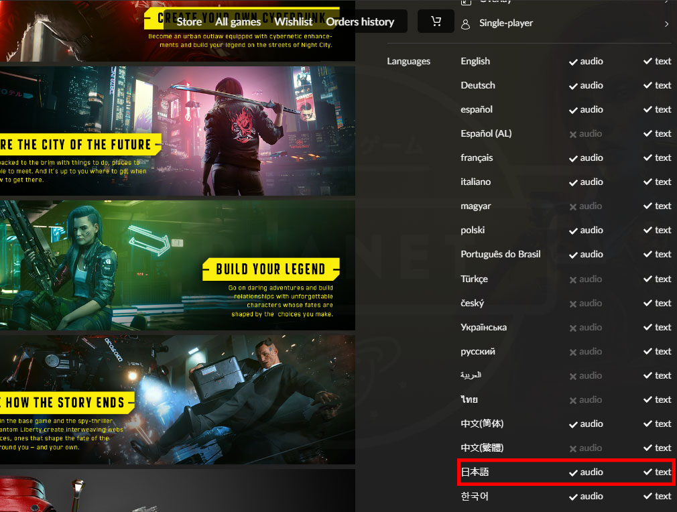Click Deutsch audio checkmark
Screen dimensions: 677x512
[573, 86]
